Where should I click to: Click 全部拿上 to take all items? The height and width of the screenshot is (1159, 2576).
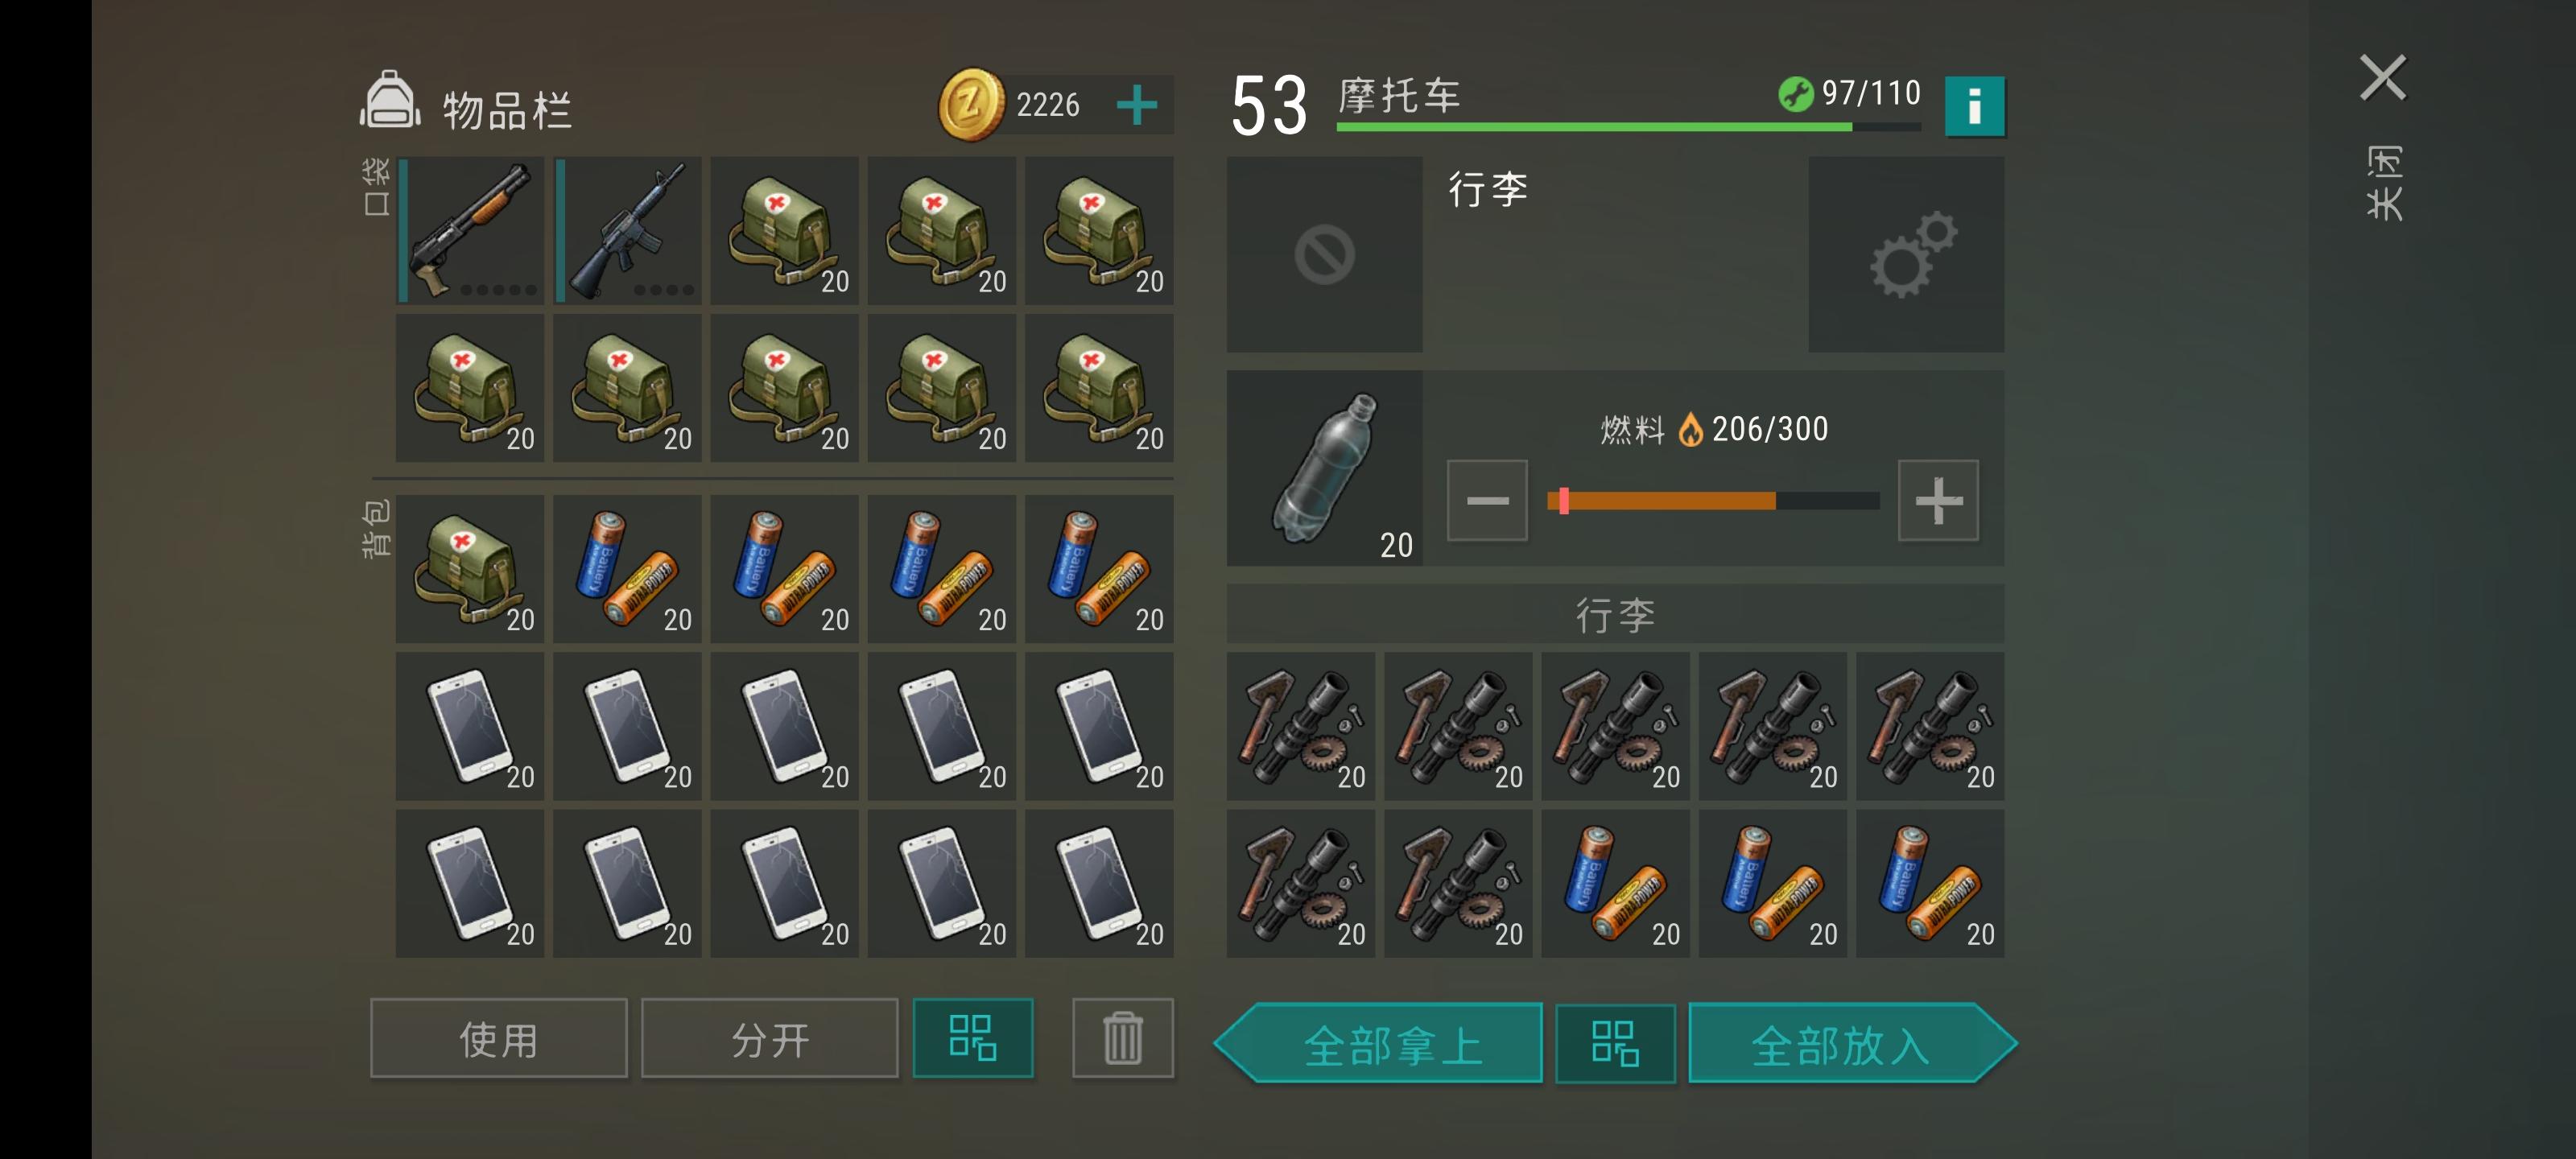click(x=1378, y=1043)
